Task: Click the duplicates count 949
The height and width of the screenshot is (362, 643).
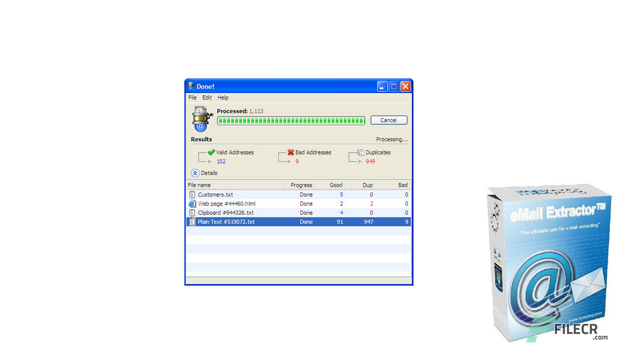Action: pos(370,161)
